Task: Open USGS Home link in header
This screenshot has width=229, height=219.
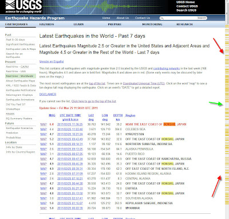Action: [185, 2]
